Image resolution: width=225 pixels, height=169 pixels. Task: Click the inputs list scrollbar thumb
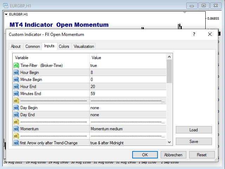tap(169, 71)
